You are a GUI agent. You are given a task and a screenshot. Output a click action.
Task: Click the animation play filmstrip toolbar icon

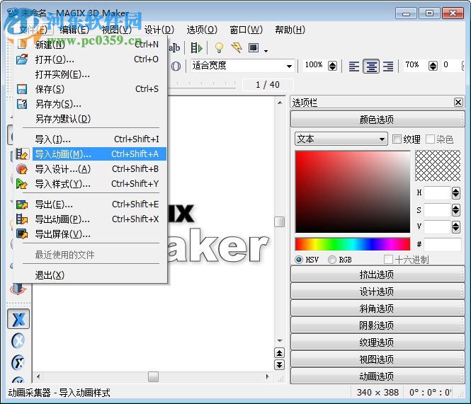(197, 47)
